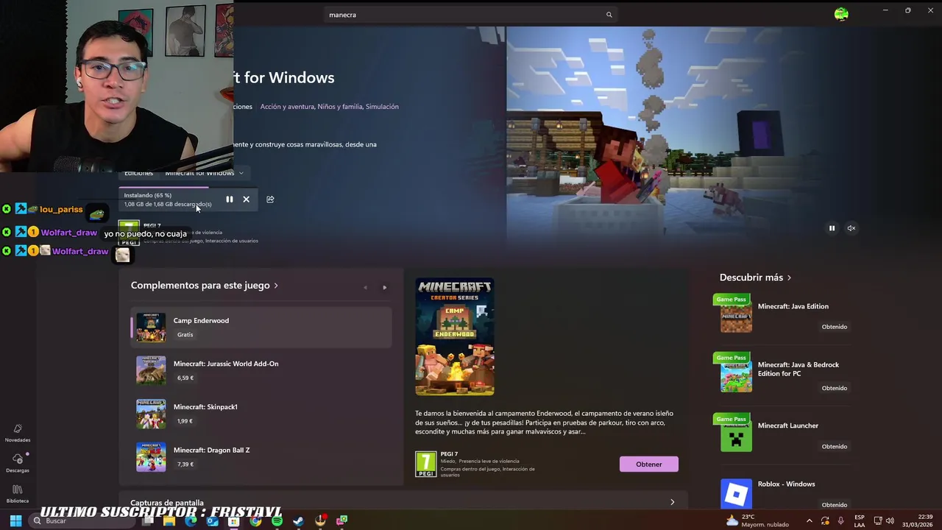
Task: Pause the Minecraft trailer video
Action: [832, 228]
